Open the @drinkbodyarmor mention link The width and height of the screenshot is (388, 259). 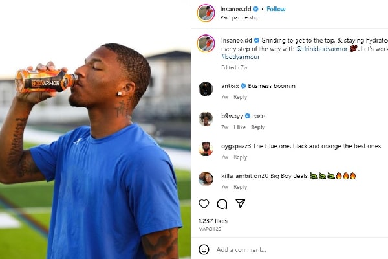pyautogui.click(x=321, y=49)
